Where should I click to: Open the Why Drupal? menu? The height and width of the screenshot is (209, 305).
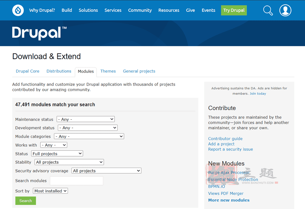[42, 10]
